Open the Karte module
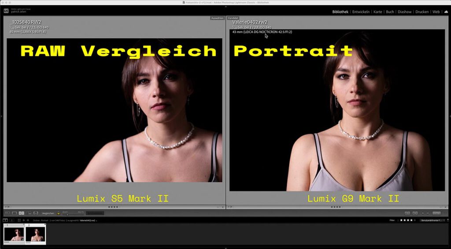The height and width of the screenshot is (249, 451). [377, 12]
